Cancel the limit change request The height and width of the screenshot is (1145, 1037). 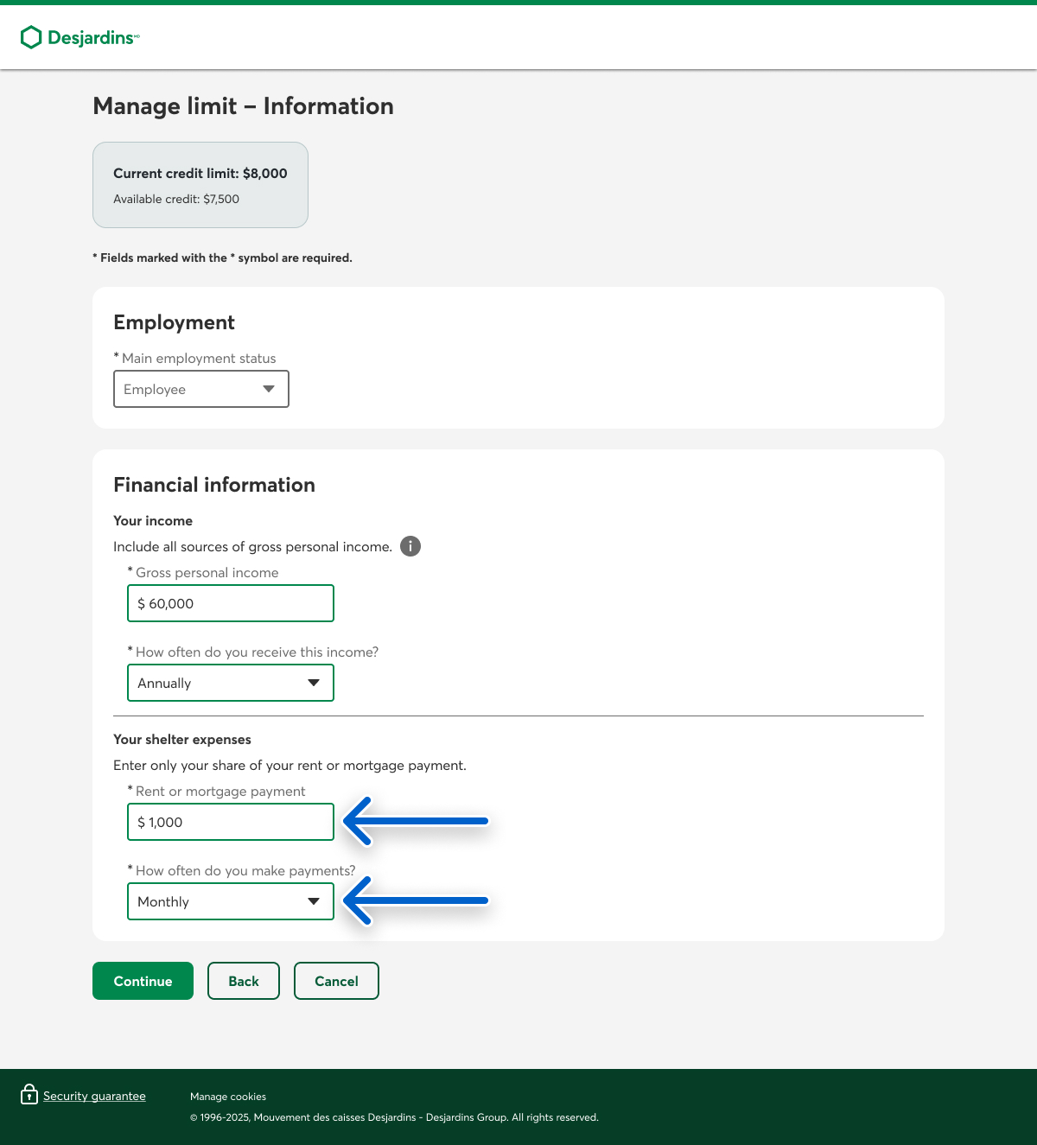click(x=336, y=981)
